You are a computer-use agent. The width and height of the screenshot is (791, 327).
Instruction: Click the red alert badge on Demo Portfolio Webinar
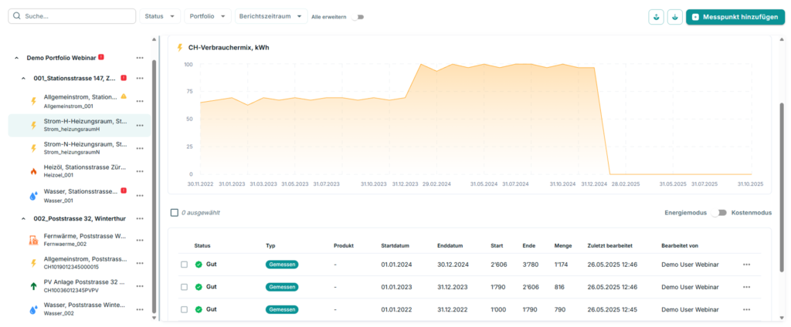(101, 57)
